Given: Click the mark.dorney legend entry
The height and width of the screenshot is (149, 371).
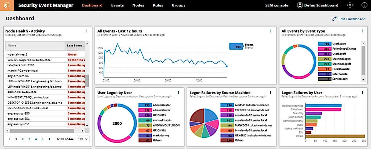Looking at the screenshot, I should pos(161,136).
